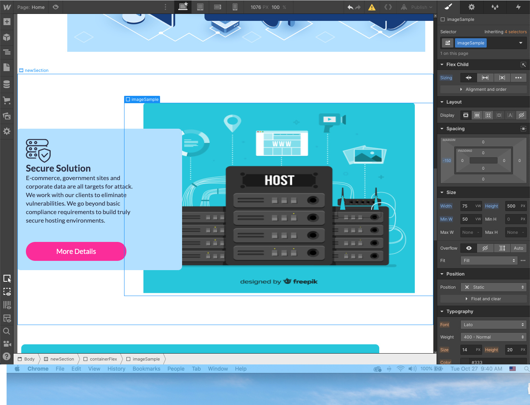Click the imageSample class selector tag

[x=470, y=43]
